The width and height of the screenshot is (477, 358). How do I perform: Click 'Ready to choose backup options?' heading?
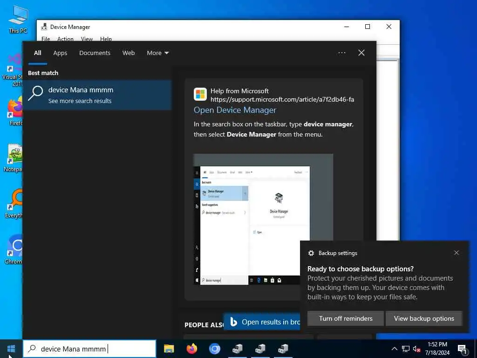click(361, 269)
